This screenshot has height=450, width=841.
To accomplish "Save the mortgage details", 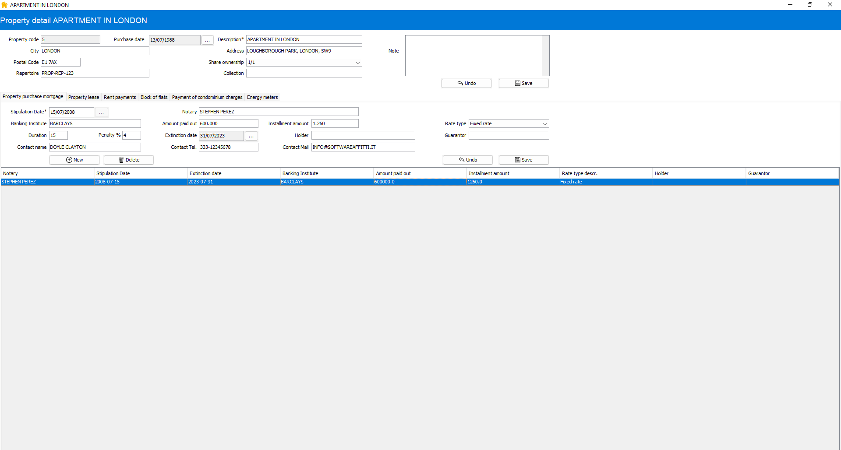I will tap(523, 160).
